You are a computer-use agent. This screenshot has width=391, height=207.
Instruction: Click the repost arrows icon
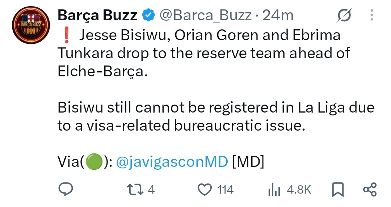[x=135, y=190]
